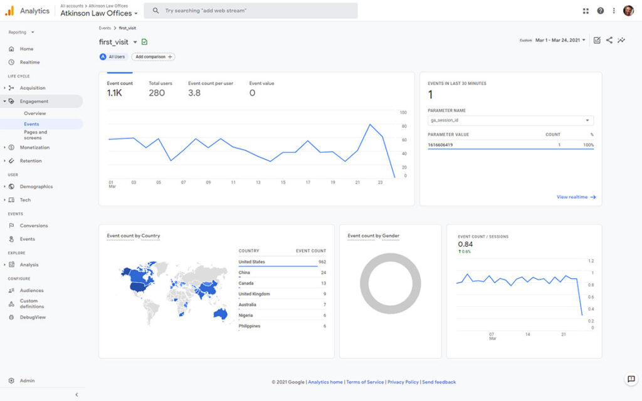Open the first_visit event dropdown arrow
Screen dimensions: 642x401
(x=135, y=42)
